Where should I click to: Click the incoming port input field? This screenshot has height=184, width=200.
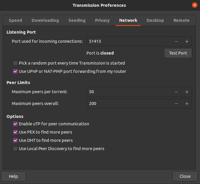[x=129, y=42]
